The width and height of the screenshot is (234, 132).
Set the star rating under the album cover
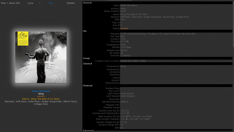[41, 96]
